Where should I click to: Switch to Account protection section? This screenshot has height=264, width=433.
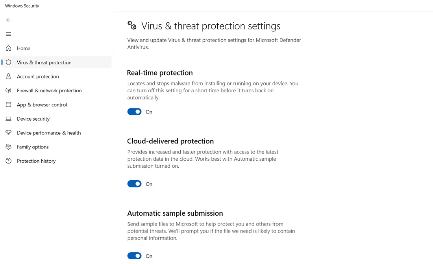tap(38, 76)
